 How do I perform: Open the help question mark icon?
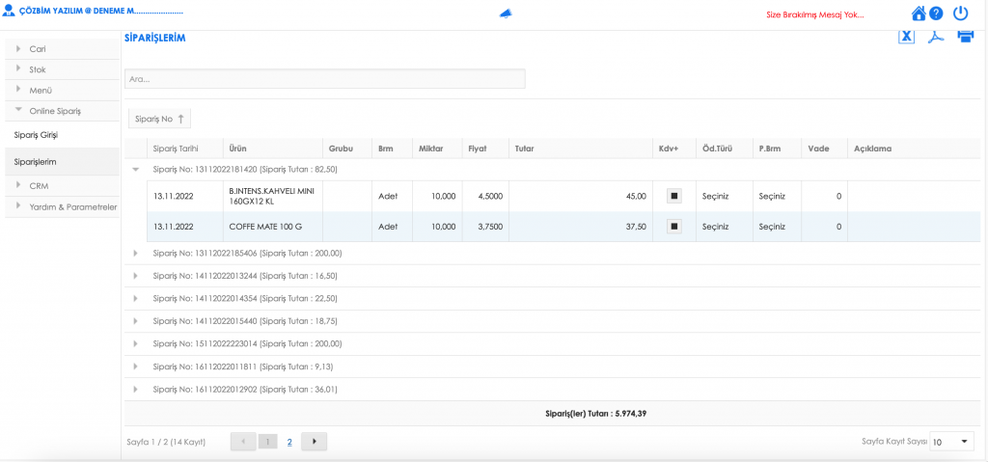click(936, 14)
